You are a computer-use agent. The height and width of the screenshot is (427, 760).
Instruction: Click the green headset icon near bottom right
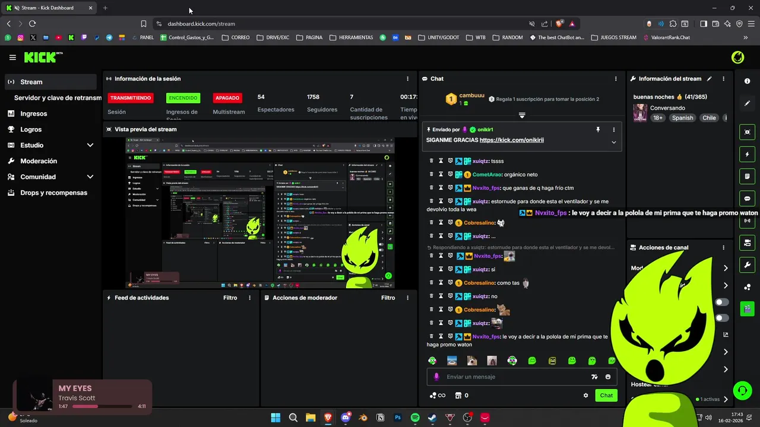click(743, 391)
